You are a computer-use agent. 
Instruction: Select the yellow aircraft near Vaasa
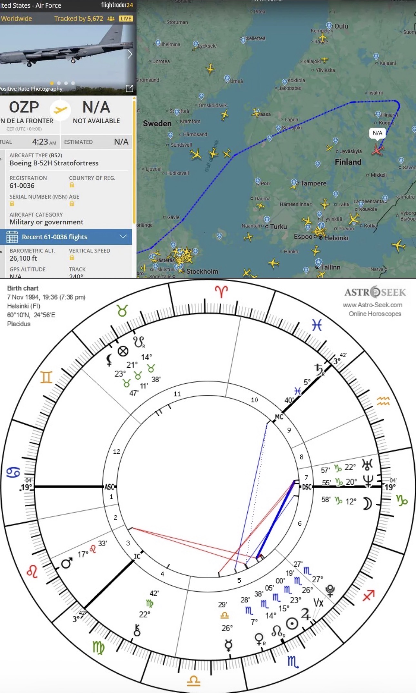[256, 113]
